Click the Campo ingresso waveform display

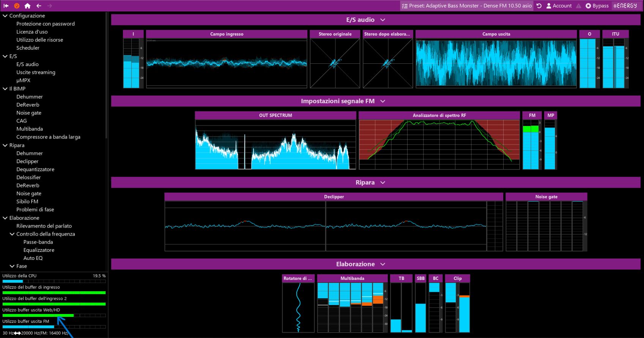pos(227,63)
